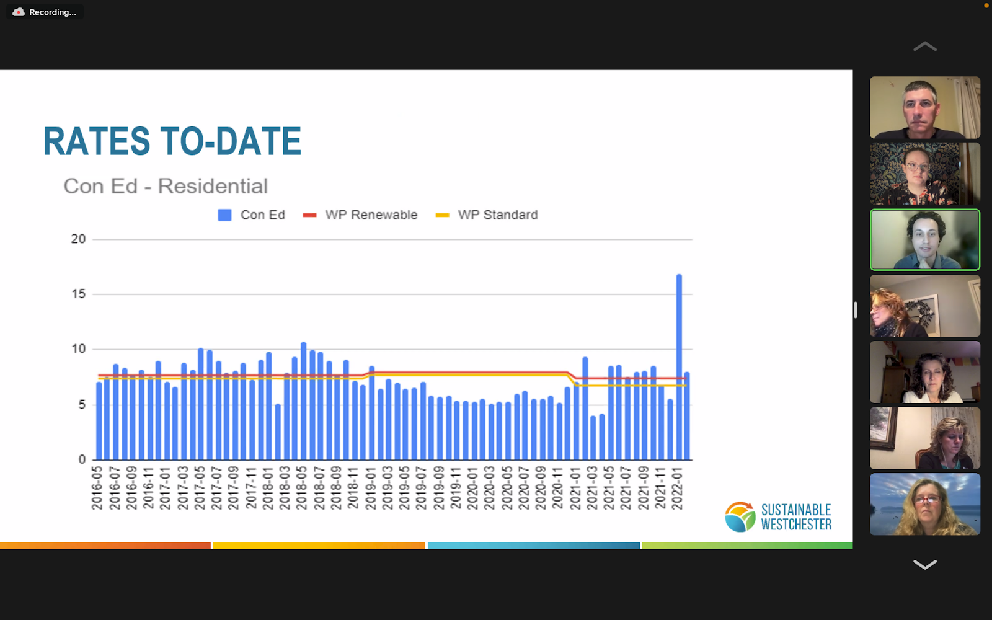Click the x-axis label "2017-01"
Viewport: 992px width, 620px height.
click(x=165, y=488)
